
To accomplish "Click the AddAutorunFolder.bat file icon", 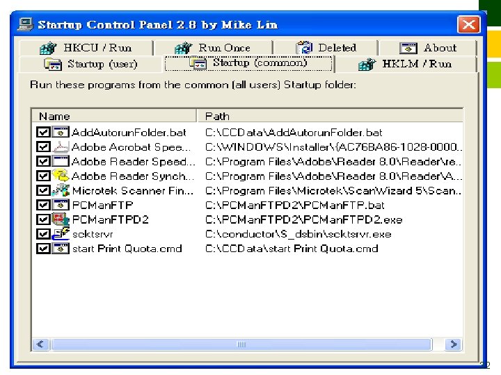I will pos(61,132).
